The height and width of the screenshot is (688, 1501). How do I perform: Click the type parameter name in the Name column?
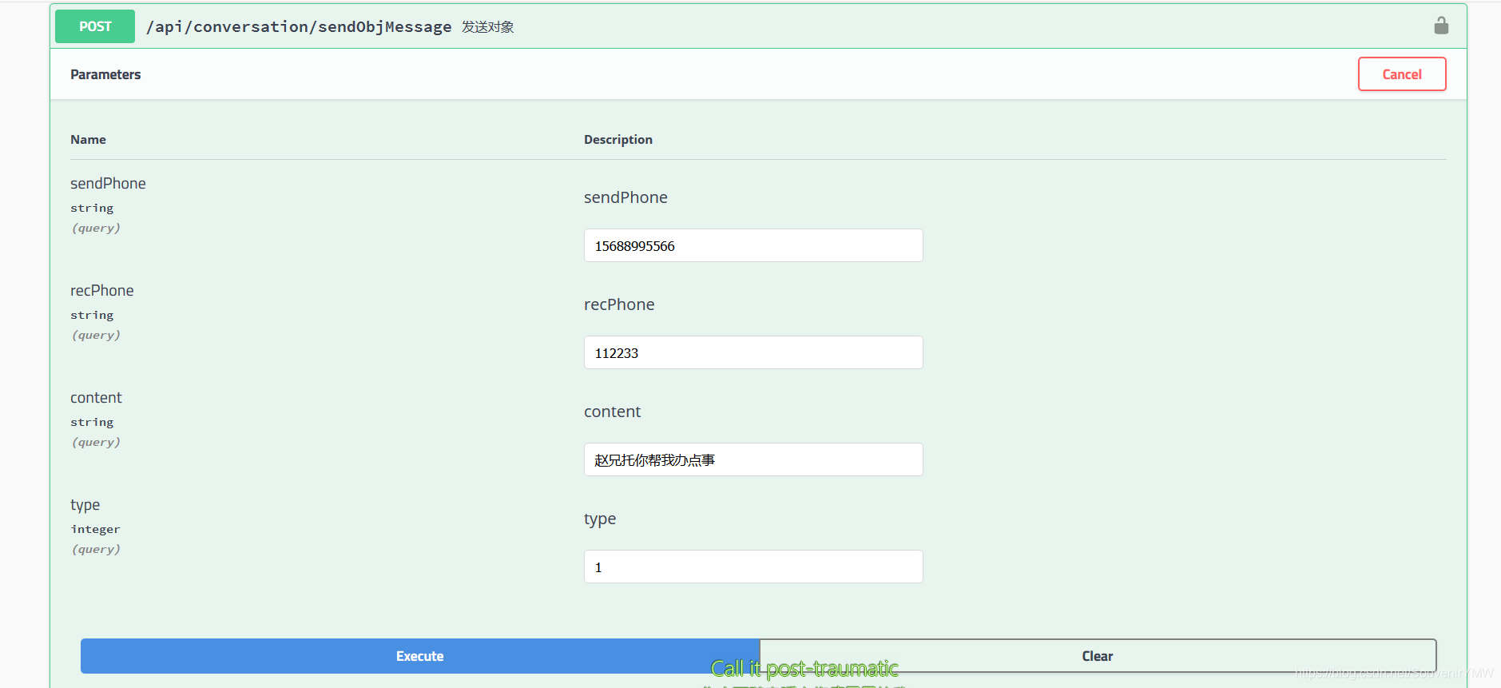pos(85,505)
